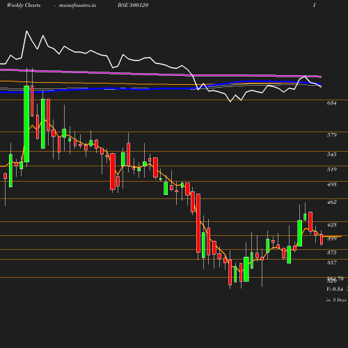Click the 357 price level label
The height and width of the screenshot is (348, 348).
(331, 262)
